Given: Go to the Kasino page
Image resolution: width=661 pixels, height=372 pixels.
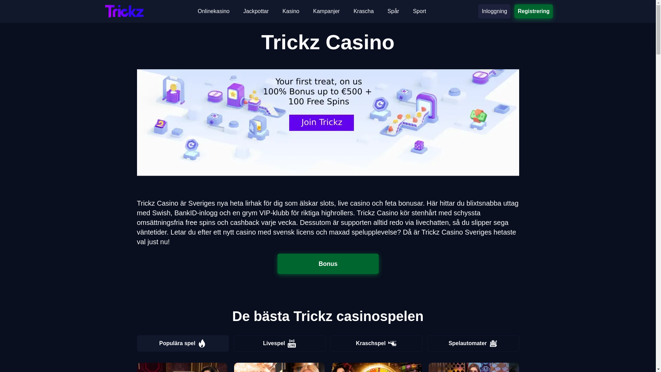Looking at the screenshot, I should tap(291, 11).
